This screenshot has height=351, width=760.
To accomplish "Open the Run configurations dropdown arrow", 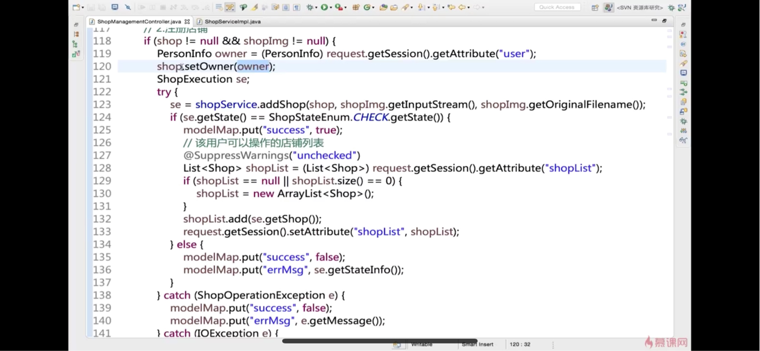I will click(x=331, y=8).
